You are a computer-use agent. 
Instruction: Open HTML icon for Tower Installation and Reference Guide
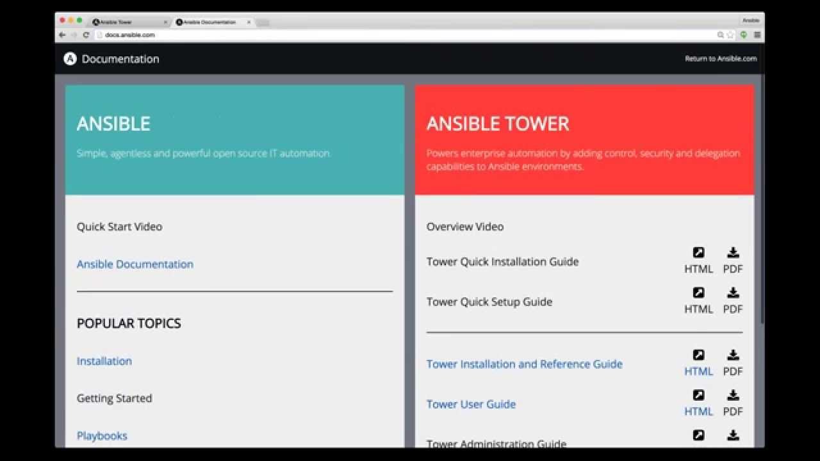click(698, 355)
